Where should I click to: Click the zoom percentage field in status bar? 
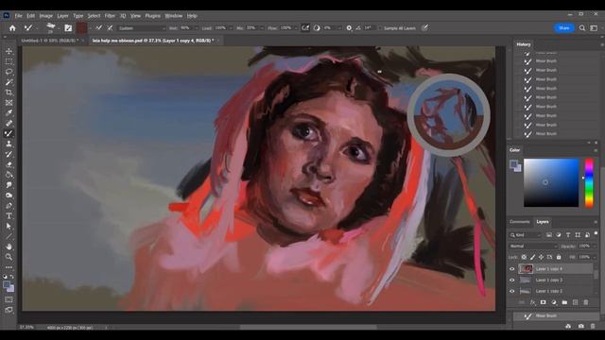(x=26, y=328)
